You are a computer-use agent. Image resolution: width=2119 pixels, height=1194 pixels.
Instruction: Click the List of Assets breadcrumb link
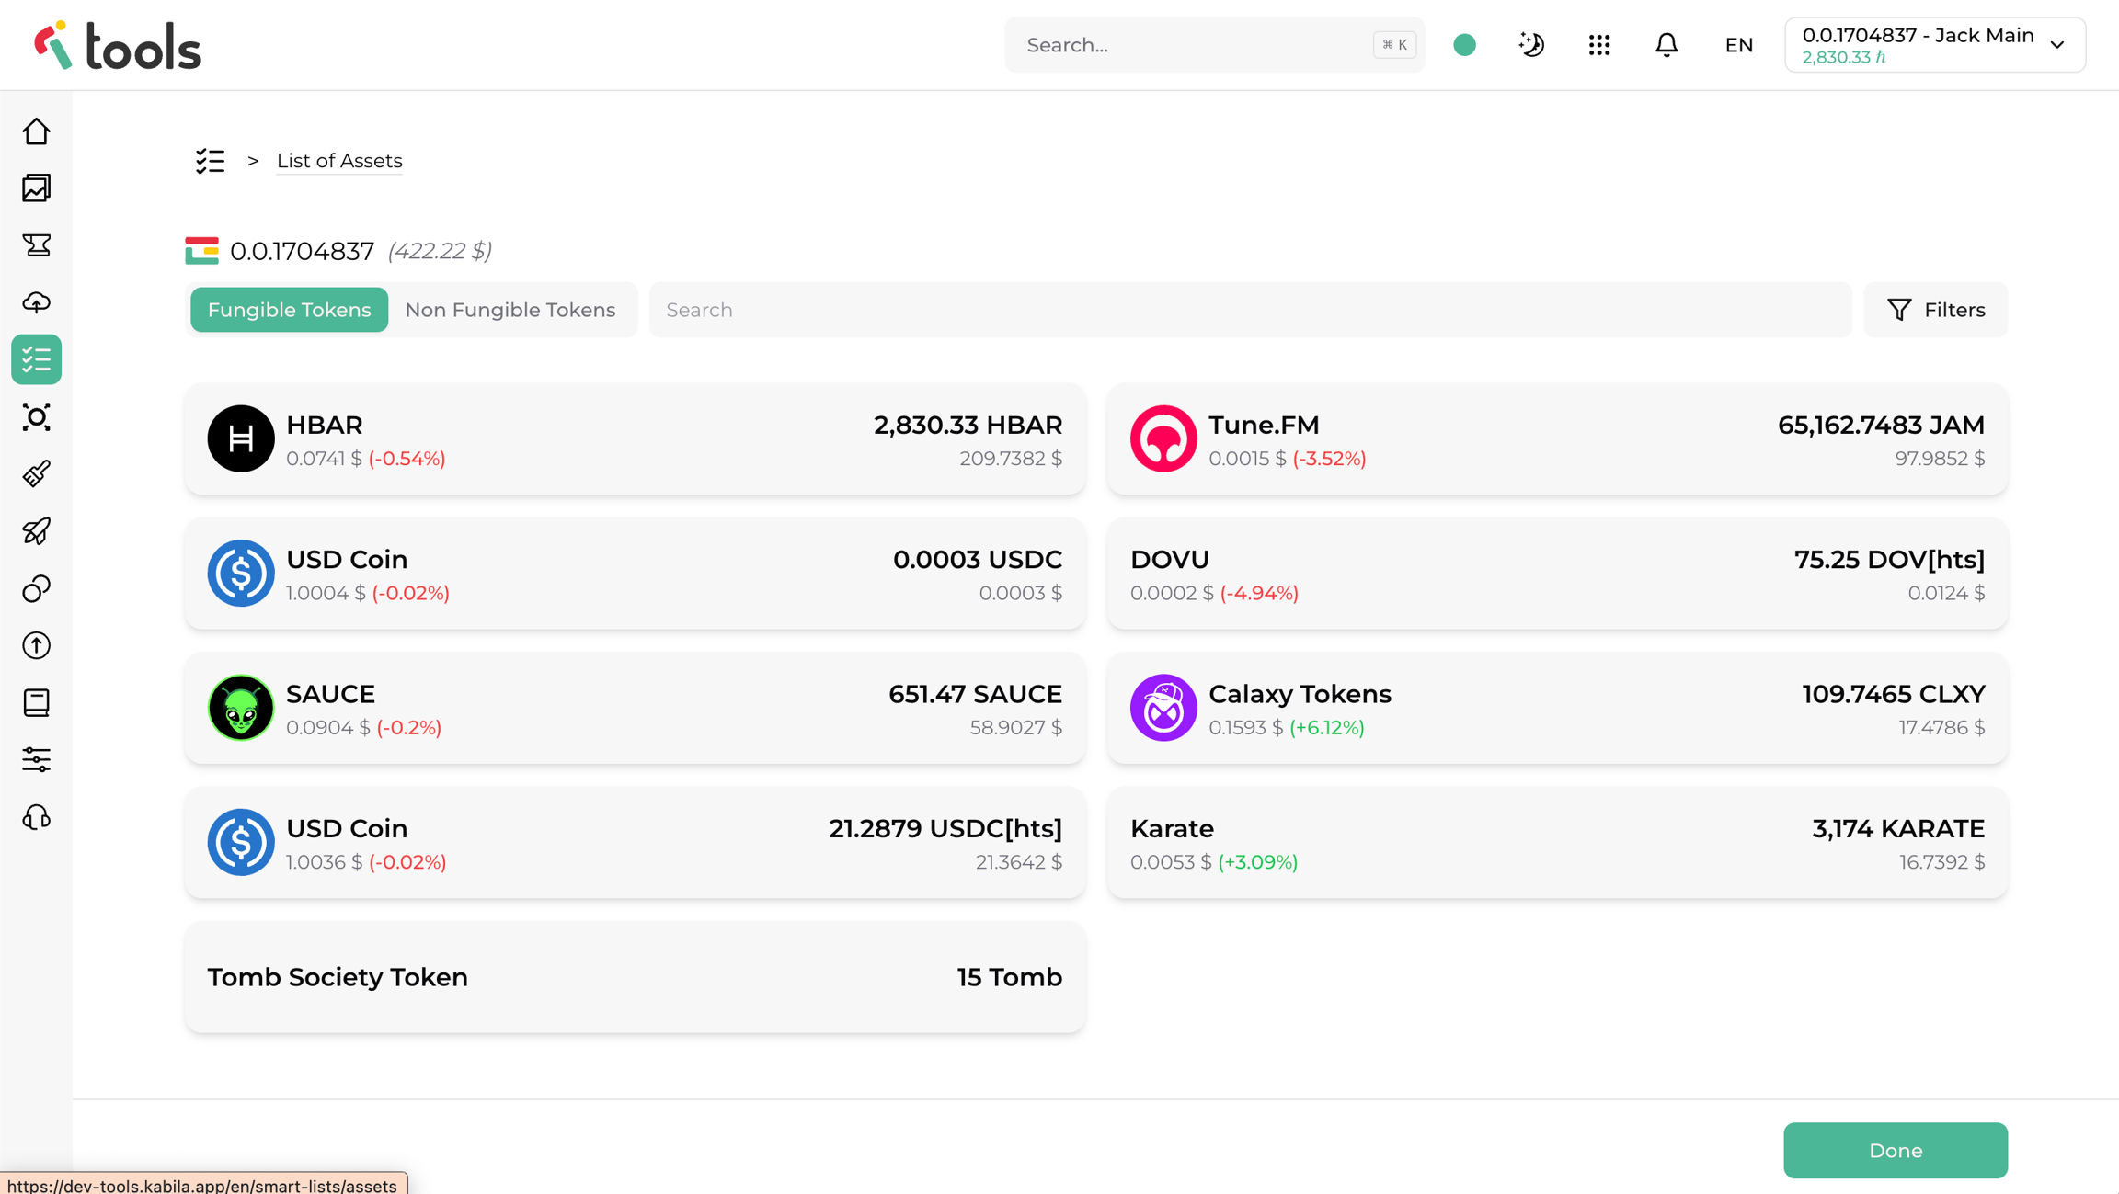(x=339, y=161)
